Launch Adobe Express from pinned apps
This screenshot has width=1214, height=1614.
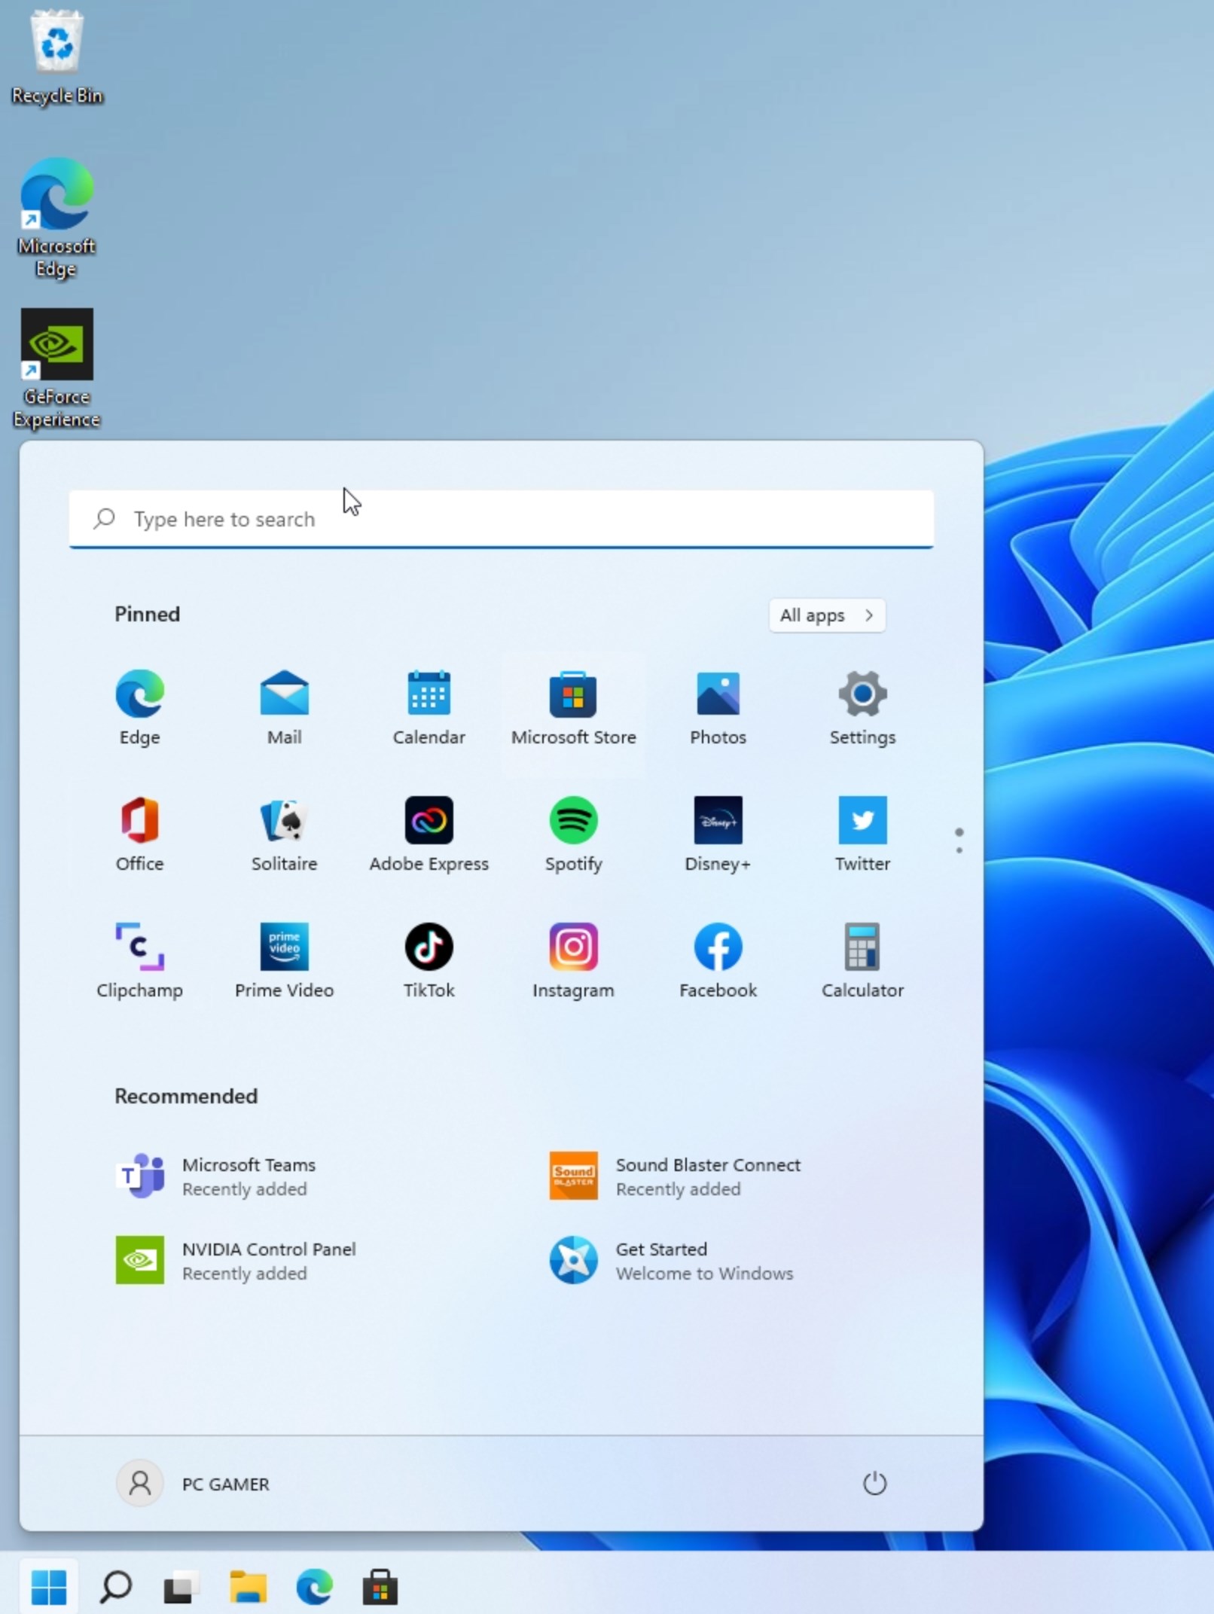click(x=429, y=833)
